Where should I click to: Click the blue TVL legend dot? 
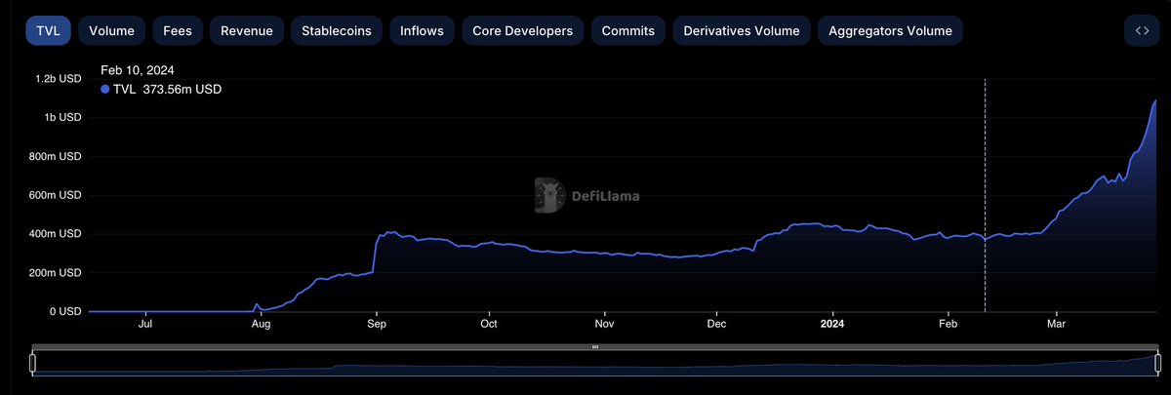point(105,89)
